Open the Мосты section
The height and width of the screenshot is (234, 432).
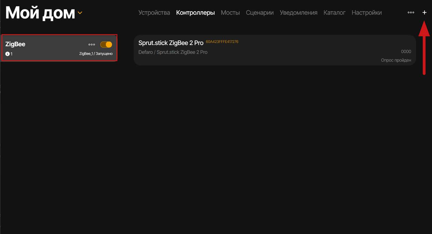click(x=230, y=12)
